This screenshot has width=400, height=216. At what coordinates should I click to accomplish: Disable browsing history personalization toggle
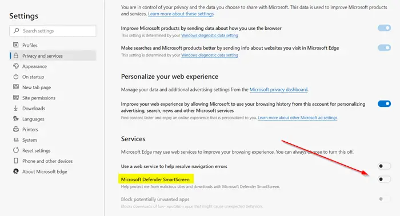(384, 103)
